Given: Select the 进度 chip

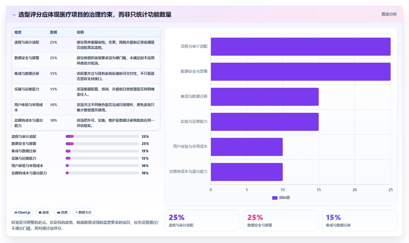Looking at the screenshot, I should pos(62,212).
